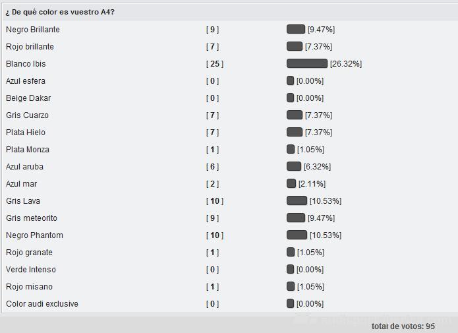Click the Blanco Ibis result bar
Image resolution: width=458 pixels, height=333 pixels.
306,63
